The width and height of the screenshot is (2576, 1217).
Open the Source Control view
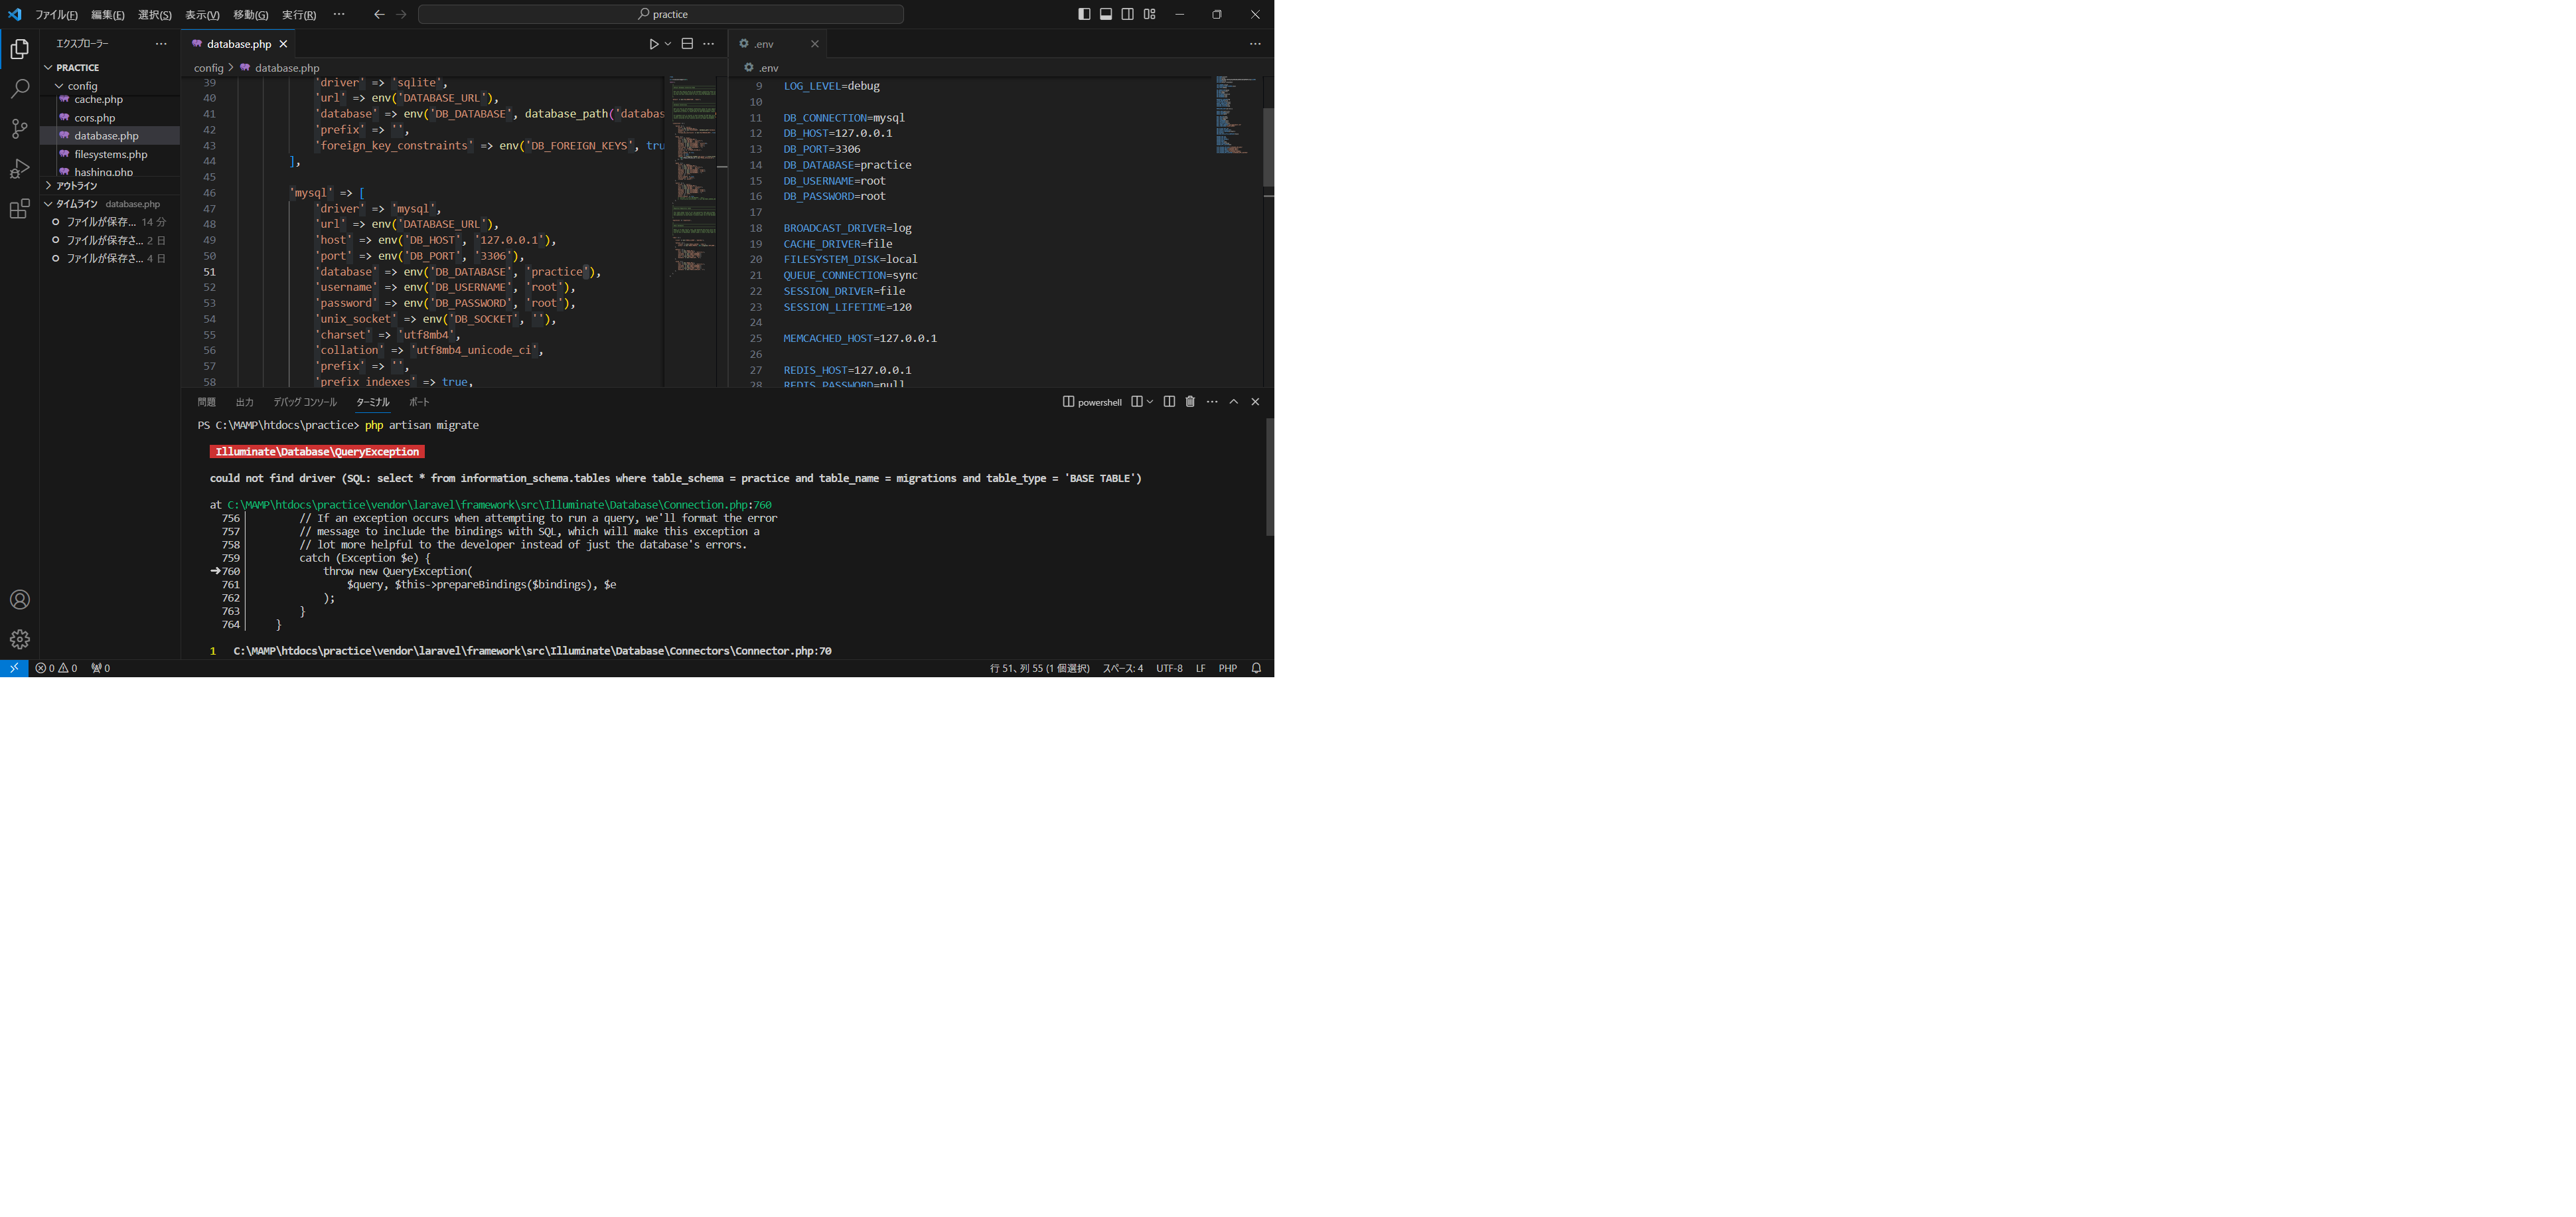(x=19, y=128)
